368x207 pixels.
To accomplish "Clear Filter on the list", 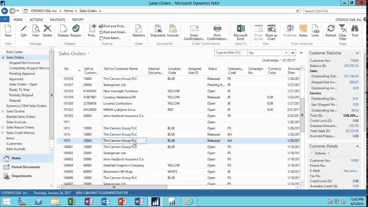I will [342, 33].
